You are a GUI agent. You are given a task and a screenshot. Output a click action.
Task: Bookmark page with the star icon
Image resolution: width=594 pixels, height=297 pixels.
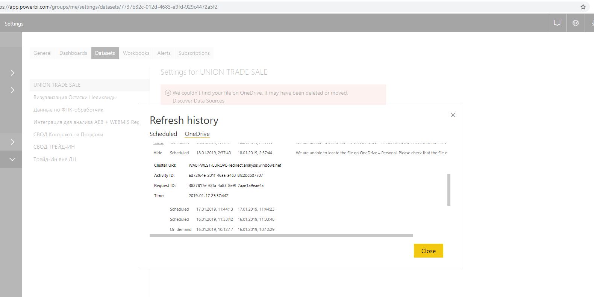(583, 7)
